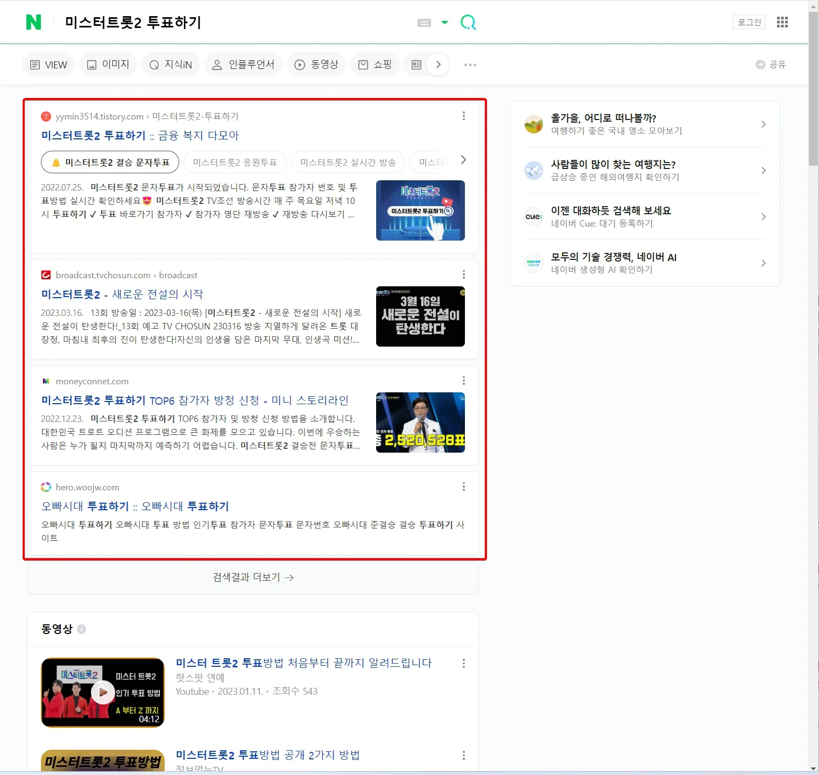Screen dimensions: 819x775
Task: Select 미스터트롯2 응원투표 chip
Action: coord(235,162)
